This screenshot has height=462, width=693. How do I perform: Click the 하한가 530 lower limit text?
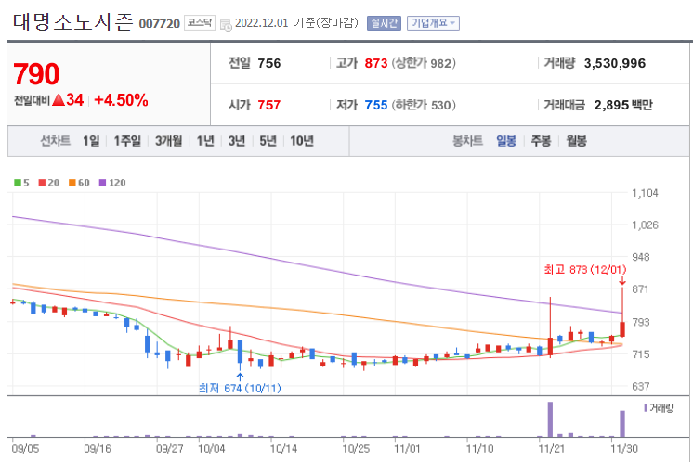[x=424, y=105]
